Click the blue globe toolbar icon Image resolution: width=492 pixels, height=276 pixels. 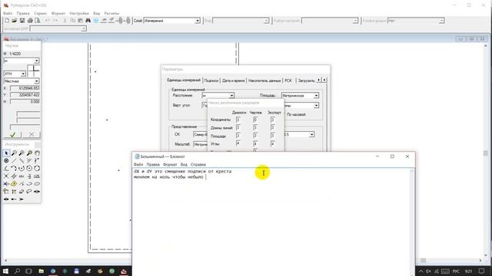96,21
